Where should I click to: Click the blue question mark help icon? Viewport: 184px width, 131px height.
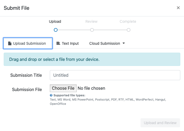coord(51,95)
